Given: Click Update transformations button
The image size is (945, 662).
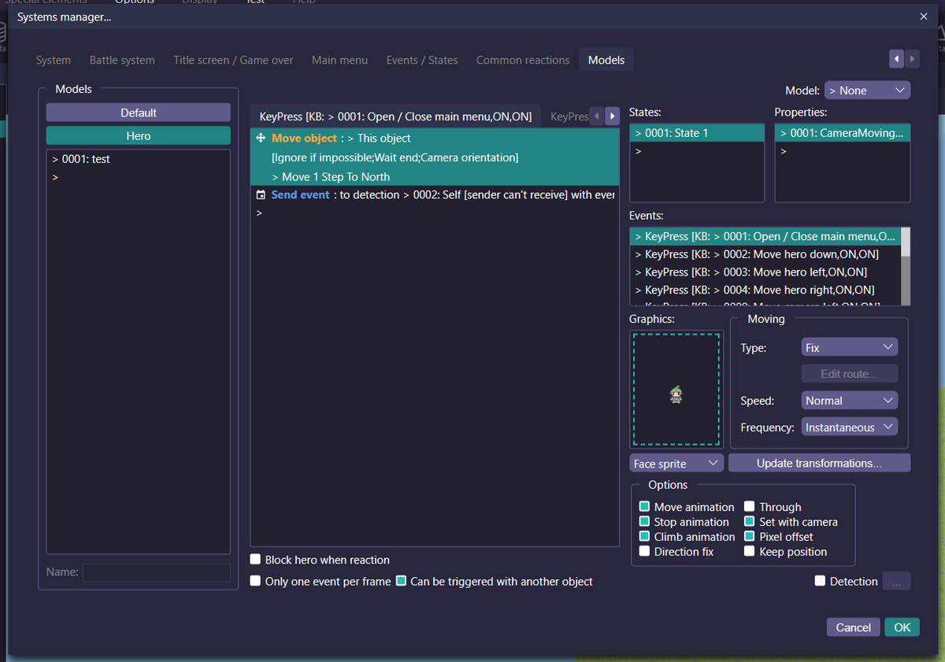Looking at the screenshot, I should click(819, 463).
